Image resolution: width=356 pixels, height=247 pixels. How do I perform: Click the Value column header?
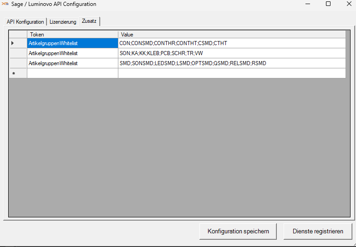coord(232,35)
